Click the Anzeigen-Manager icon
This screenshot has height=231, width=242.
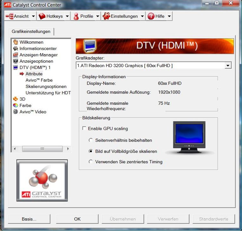pos(16,55)
